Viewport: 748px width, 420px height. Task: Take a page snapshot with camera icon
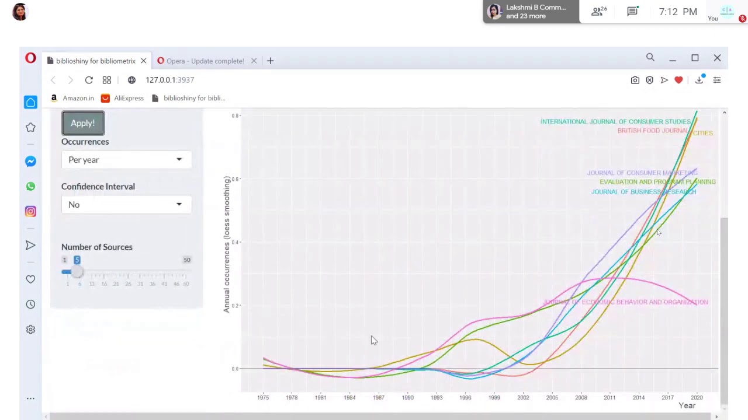[x=635, y=80]
